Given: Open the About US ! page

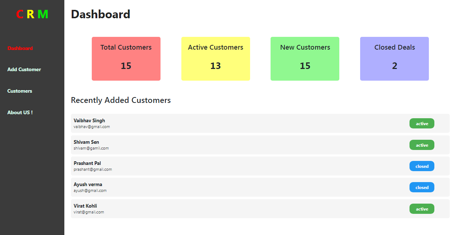Looking at the screenshot, I should point(20,112).
